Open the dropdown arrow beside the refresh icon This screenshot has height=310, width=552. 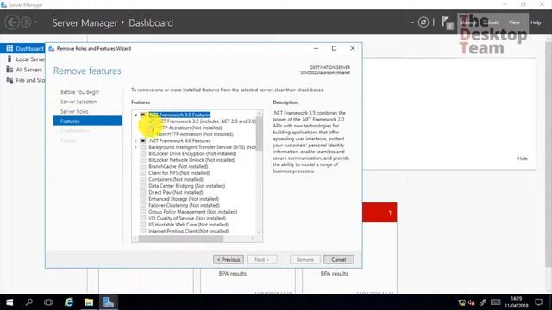tap(412, 22)
